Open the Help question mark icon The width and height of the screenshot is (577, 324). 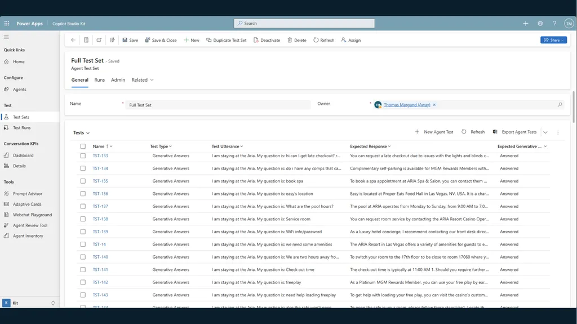(x=554, y=23)
